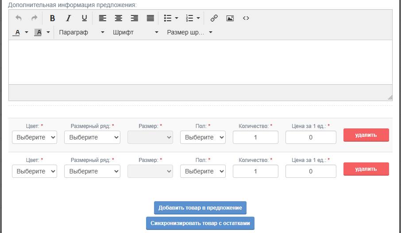Open source code view
This screenshot has width=401, height=233.
pyautogui.click(x=246, y=18)
